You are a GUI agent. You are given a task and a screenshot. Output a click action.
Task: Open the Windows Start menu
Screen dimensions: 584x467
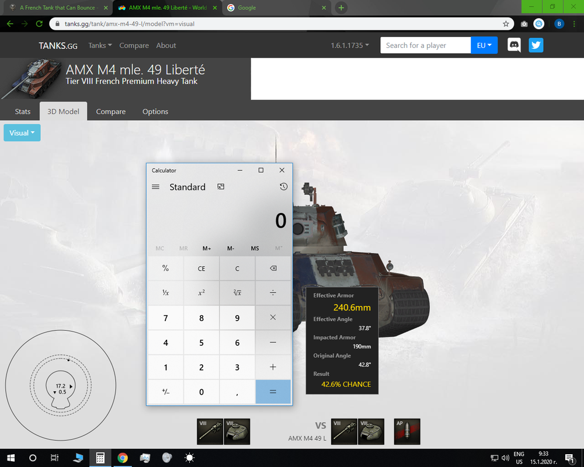[11, 458]
